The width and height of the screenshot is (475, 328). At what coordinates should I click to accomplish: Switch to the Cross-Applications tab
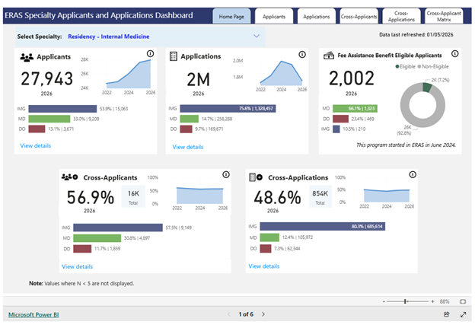[401, 16]
